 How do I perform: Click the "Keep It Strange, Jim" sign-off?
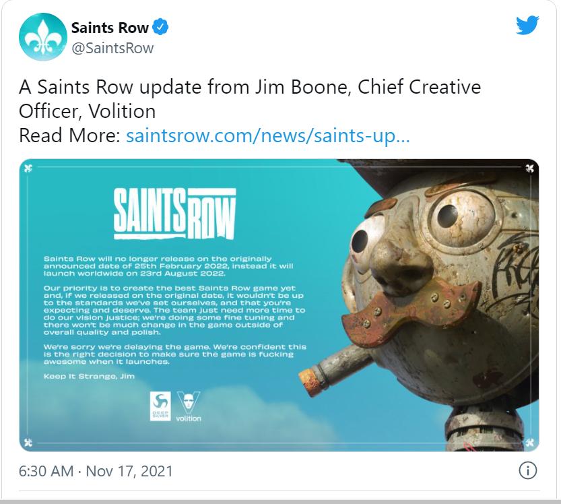89,376
